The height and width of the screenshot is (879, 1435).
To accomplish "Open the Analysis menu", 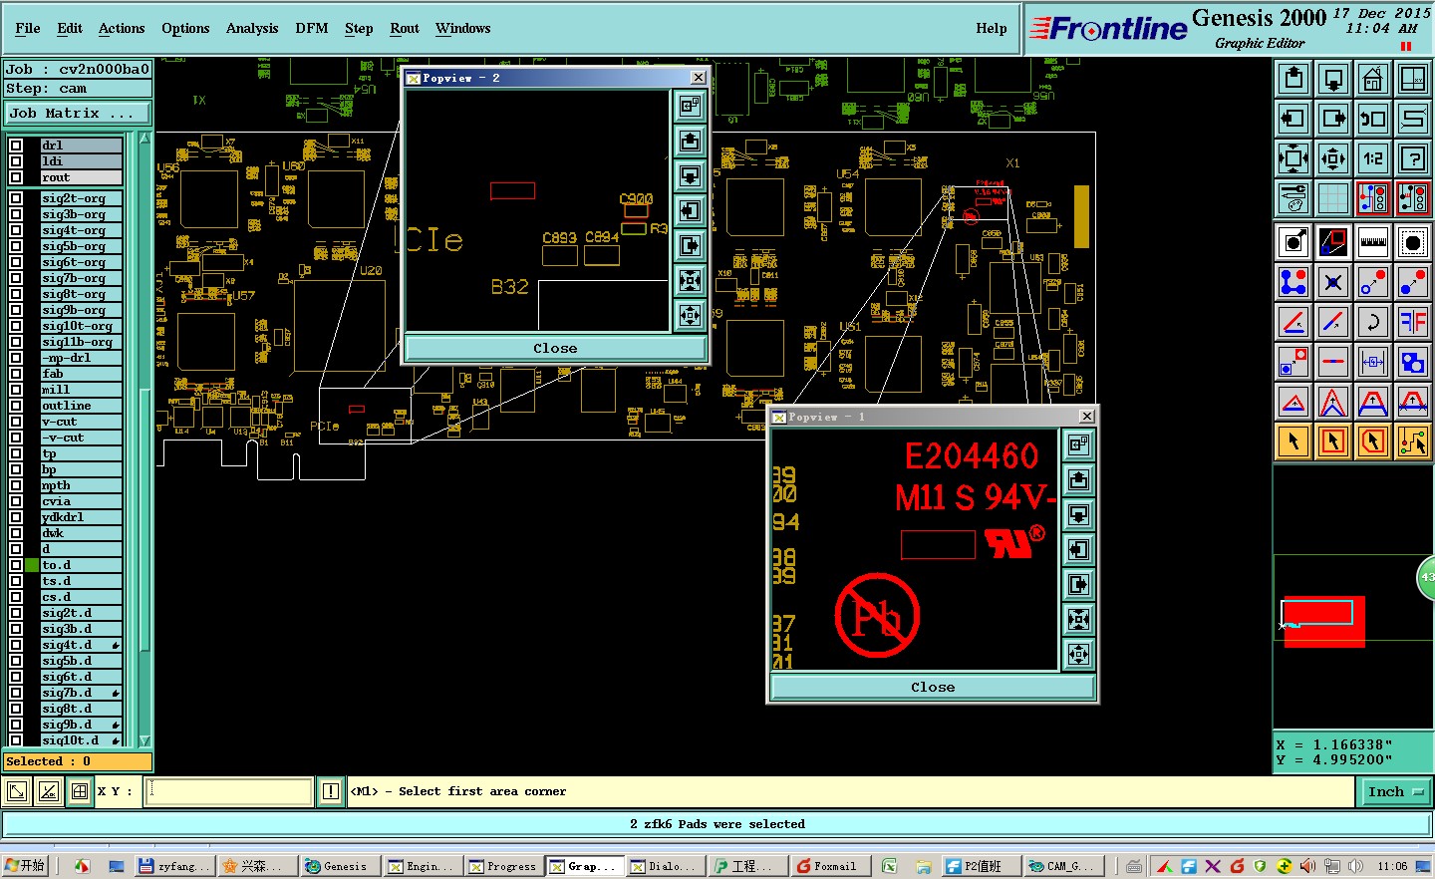I will [252, 28].
